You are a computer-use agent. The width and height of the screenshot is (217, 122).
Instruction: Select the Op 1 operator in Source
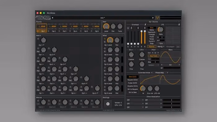[42, 28]
